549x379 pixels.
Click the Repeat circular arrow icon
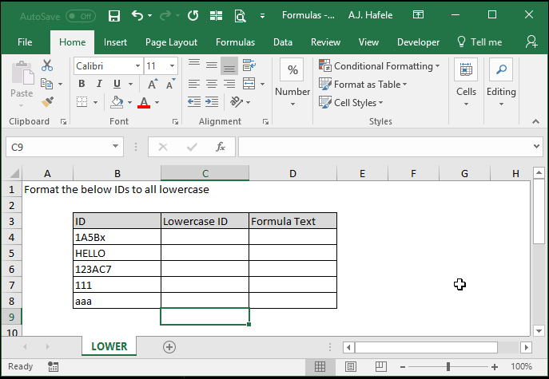point(193,15)
